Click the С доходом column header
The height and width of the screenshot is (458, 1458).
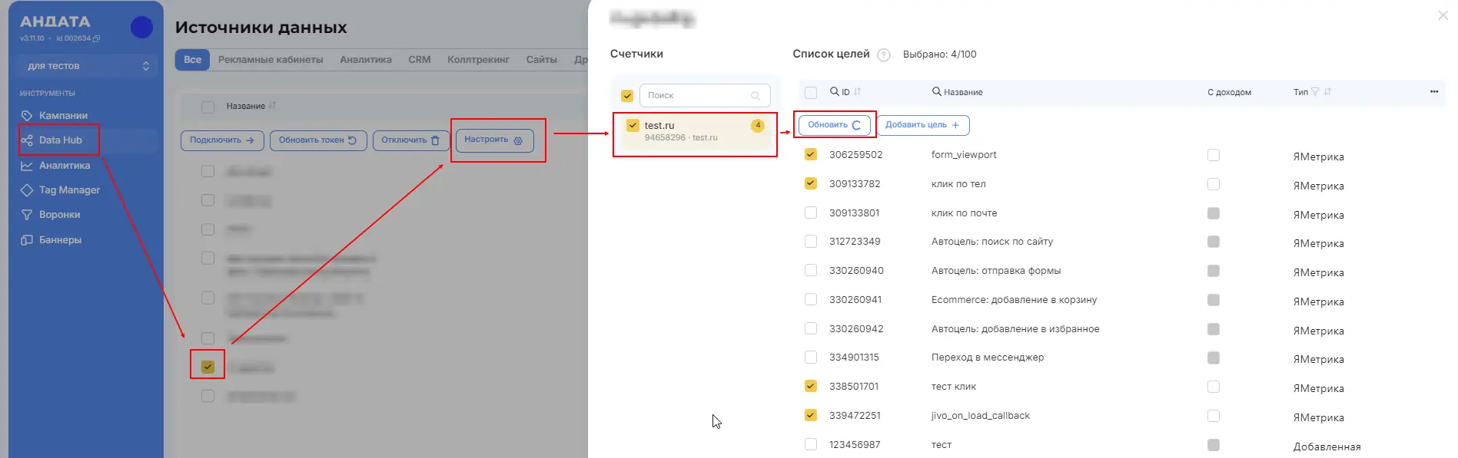coord(1229,92)
